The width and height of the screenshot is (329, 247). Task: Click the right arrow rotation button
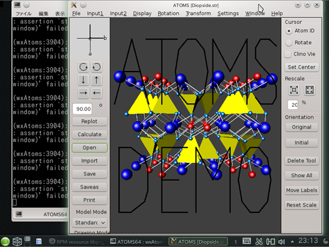(x=83, y=93)
